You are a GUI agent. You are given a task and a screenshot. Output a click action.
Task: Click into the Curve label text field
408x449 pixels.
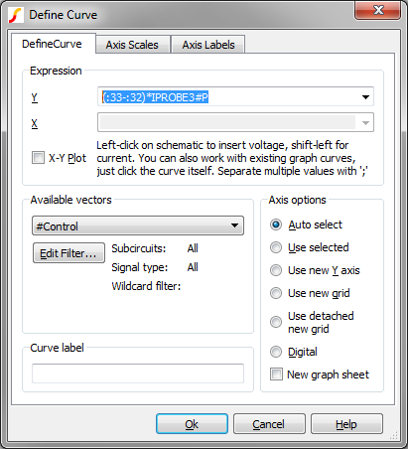(x=138, y=374)
